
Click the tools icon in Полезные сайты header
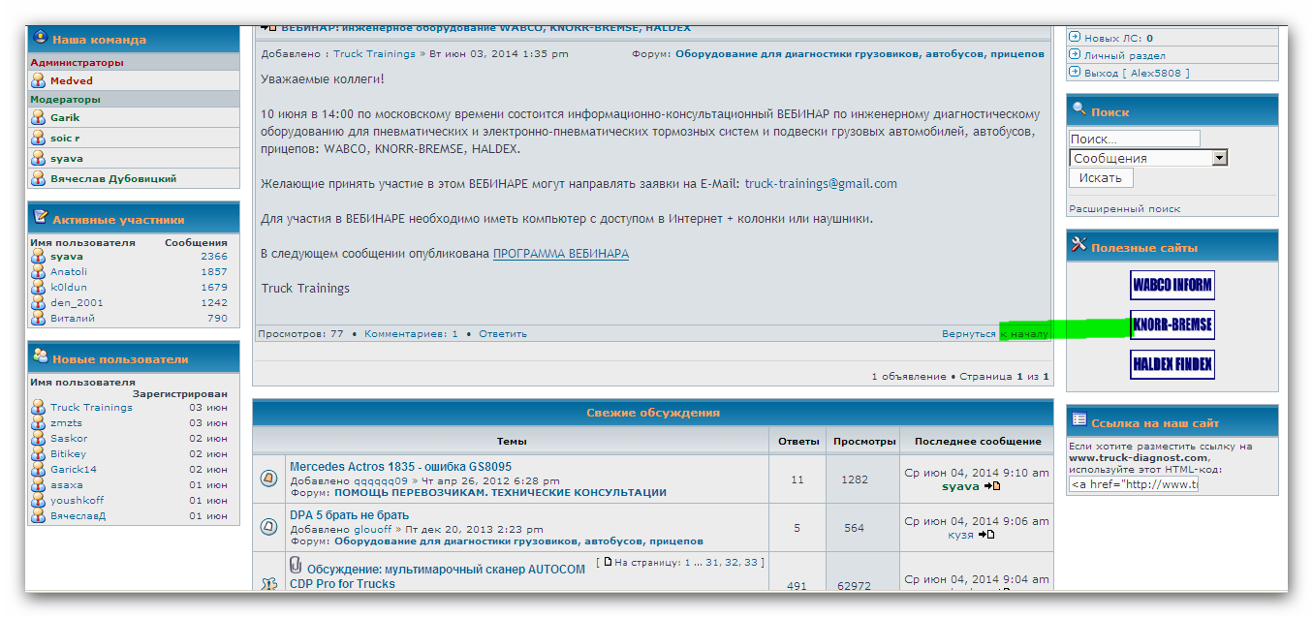pyautogui.click(x=1079, y=245)
